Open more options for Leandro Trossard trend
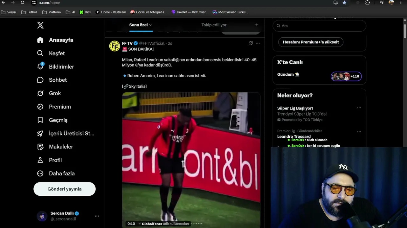 click(x=359, y=132)
